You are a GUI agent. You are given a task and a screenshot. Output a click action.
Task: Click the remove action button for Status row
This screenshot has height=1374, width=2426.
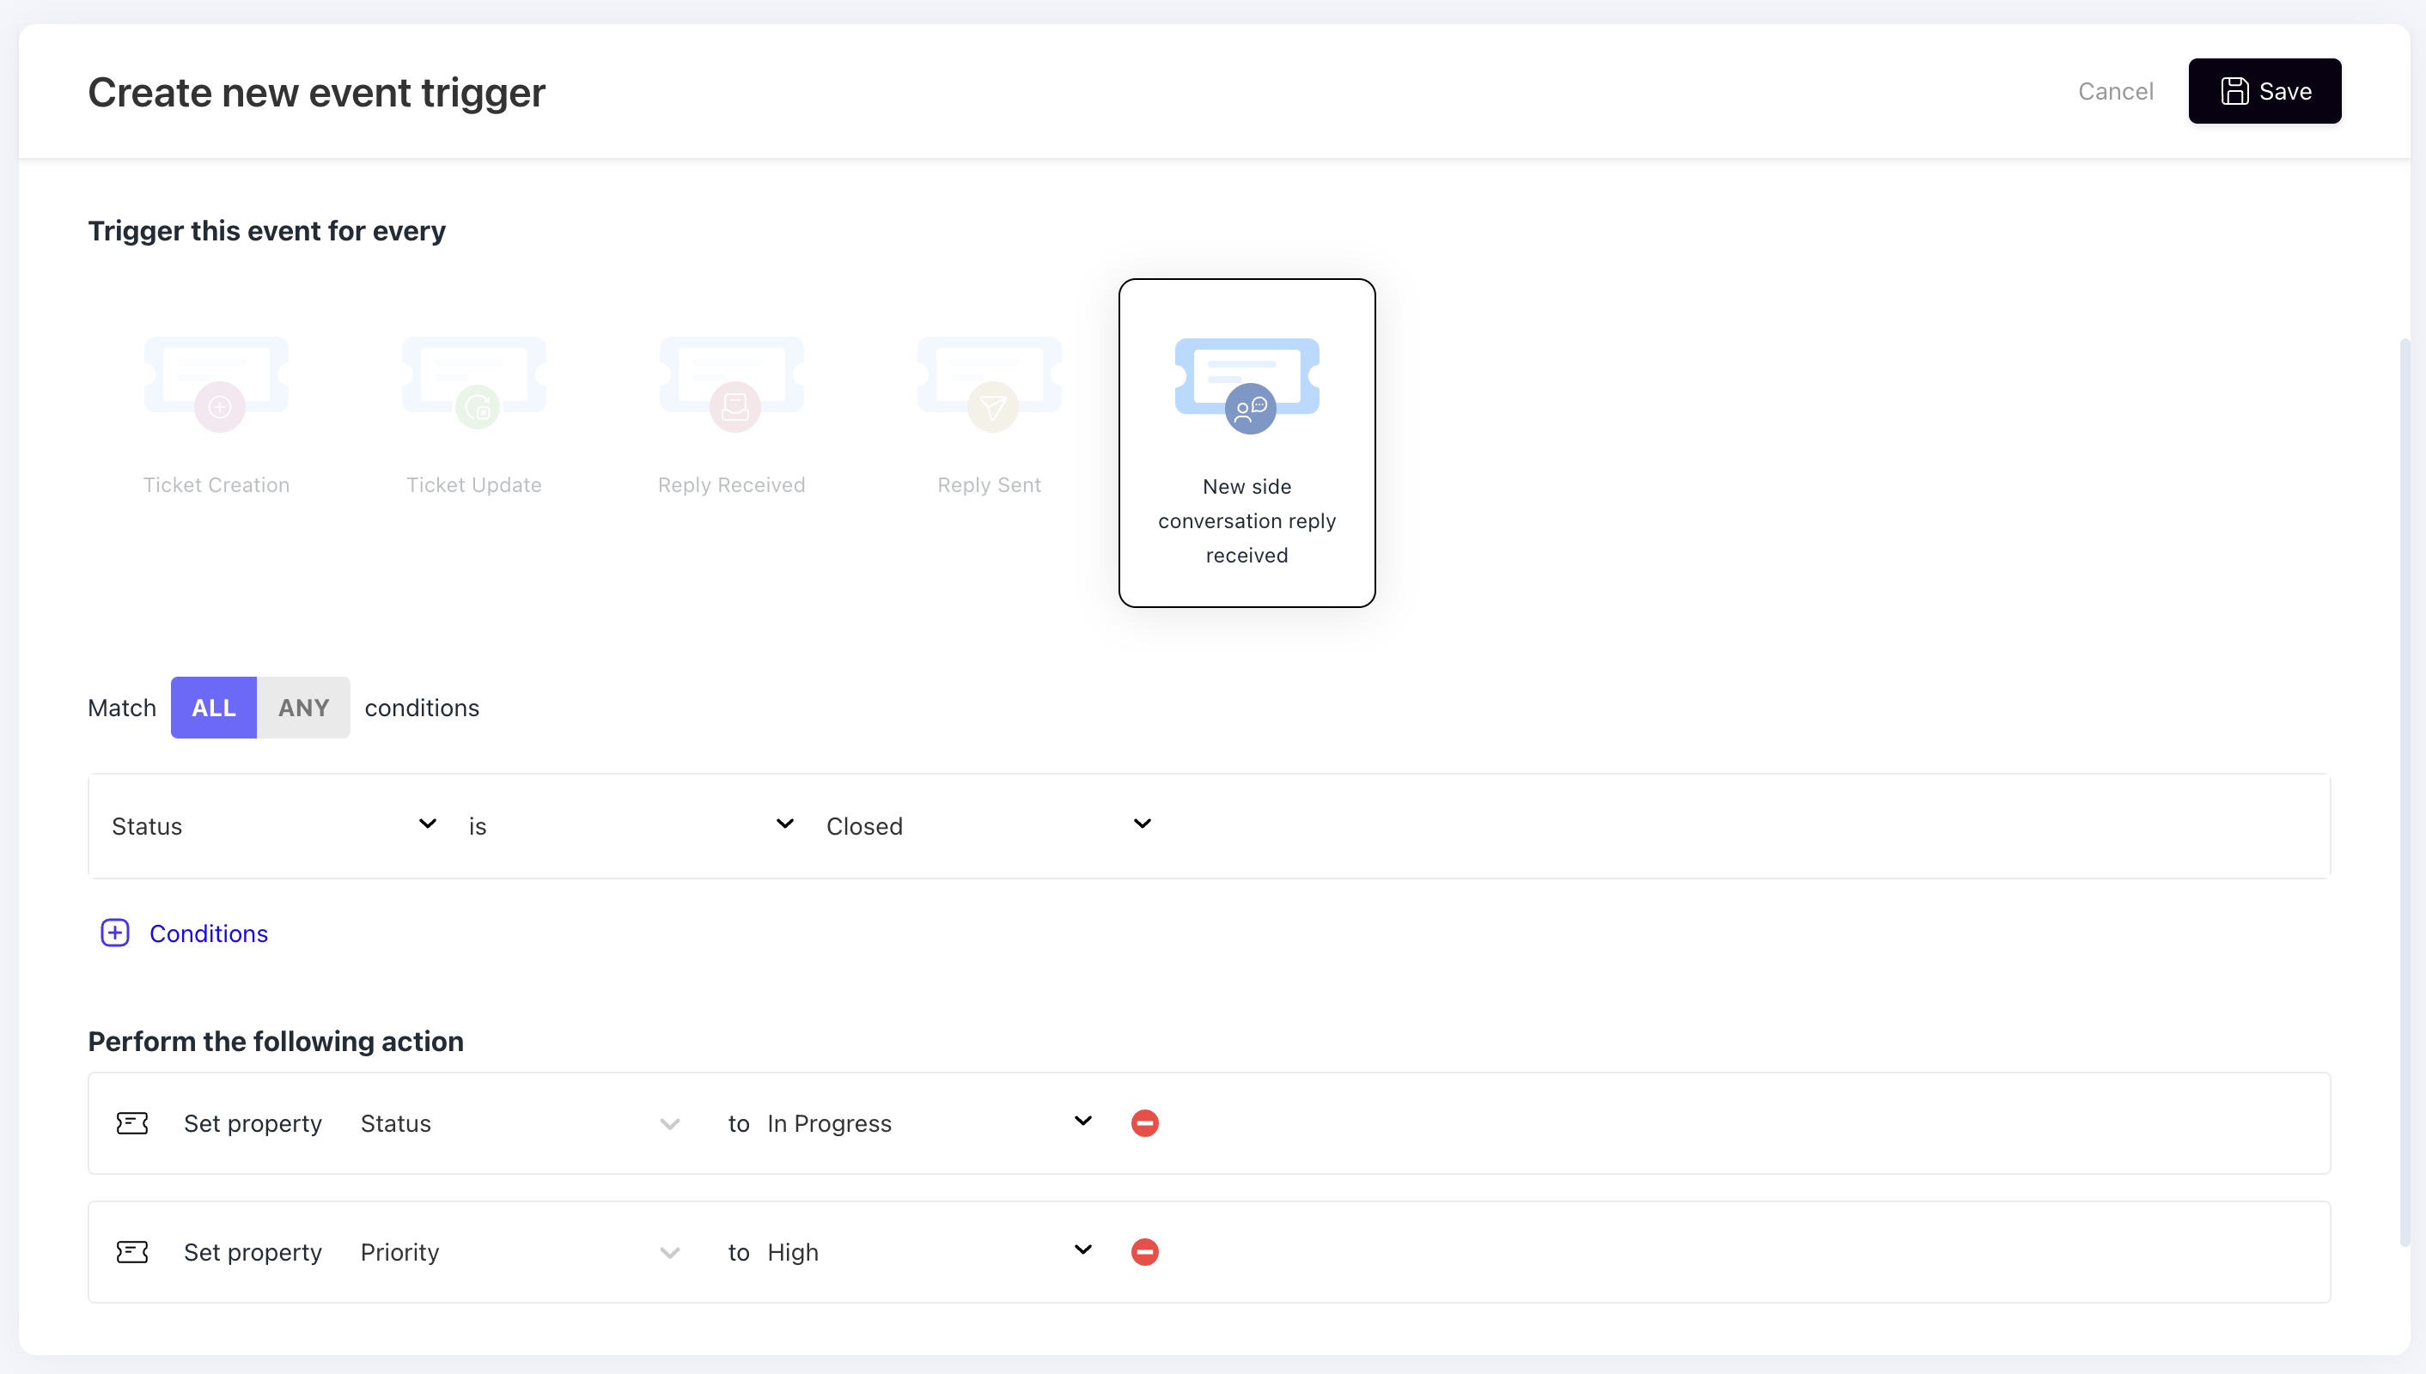coord(1144,1122)
